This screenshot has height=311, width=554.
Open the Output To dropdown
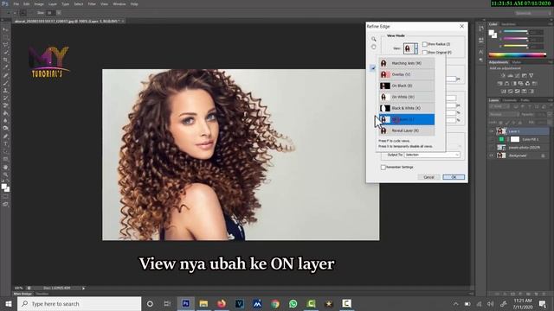pos(432,155)
